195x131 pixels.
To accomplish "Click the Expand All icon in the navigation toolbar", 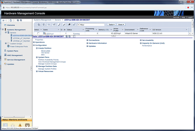I will (x=18, y=20).
